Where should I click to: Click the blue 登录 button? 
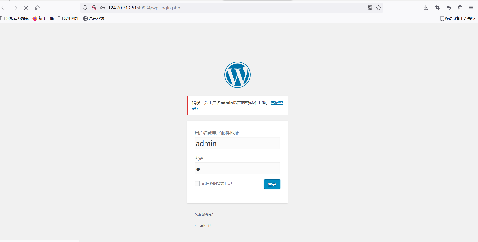pyautogui.click(x=272, y=184)
